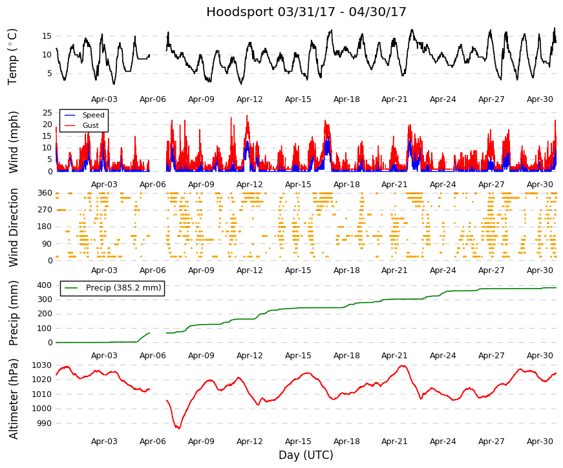Click the 990 hPa altimeter minimum dip
Viewport: 563px width, 468px height.
tap(177, 427)
